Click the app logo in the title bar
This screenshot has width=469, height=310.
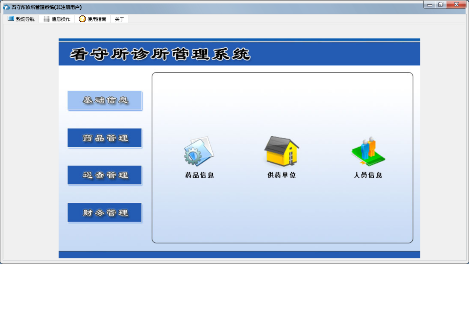pos(6,7)
